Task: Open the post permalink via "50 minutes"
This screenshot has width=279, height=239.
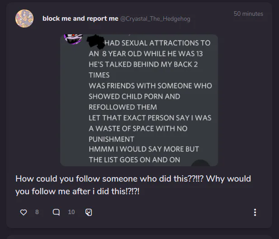Action: point(248,14)
